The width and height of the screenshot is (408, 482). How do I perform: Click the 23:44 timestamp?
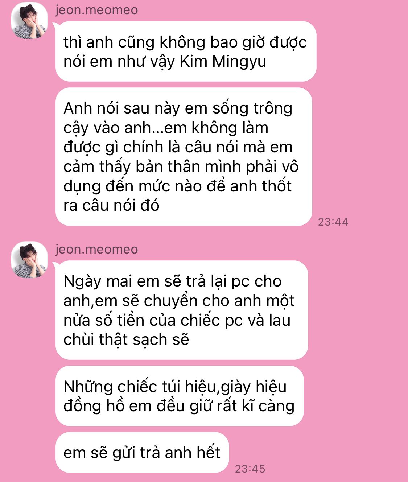(x=333, y=222)
